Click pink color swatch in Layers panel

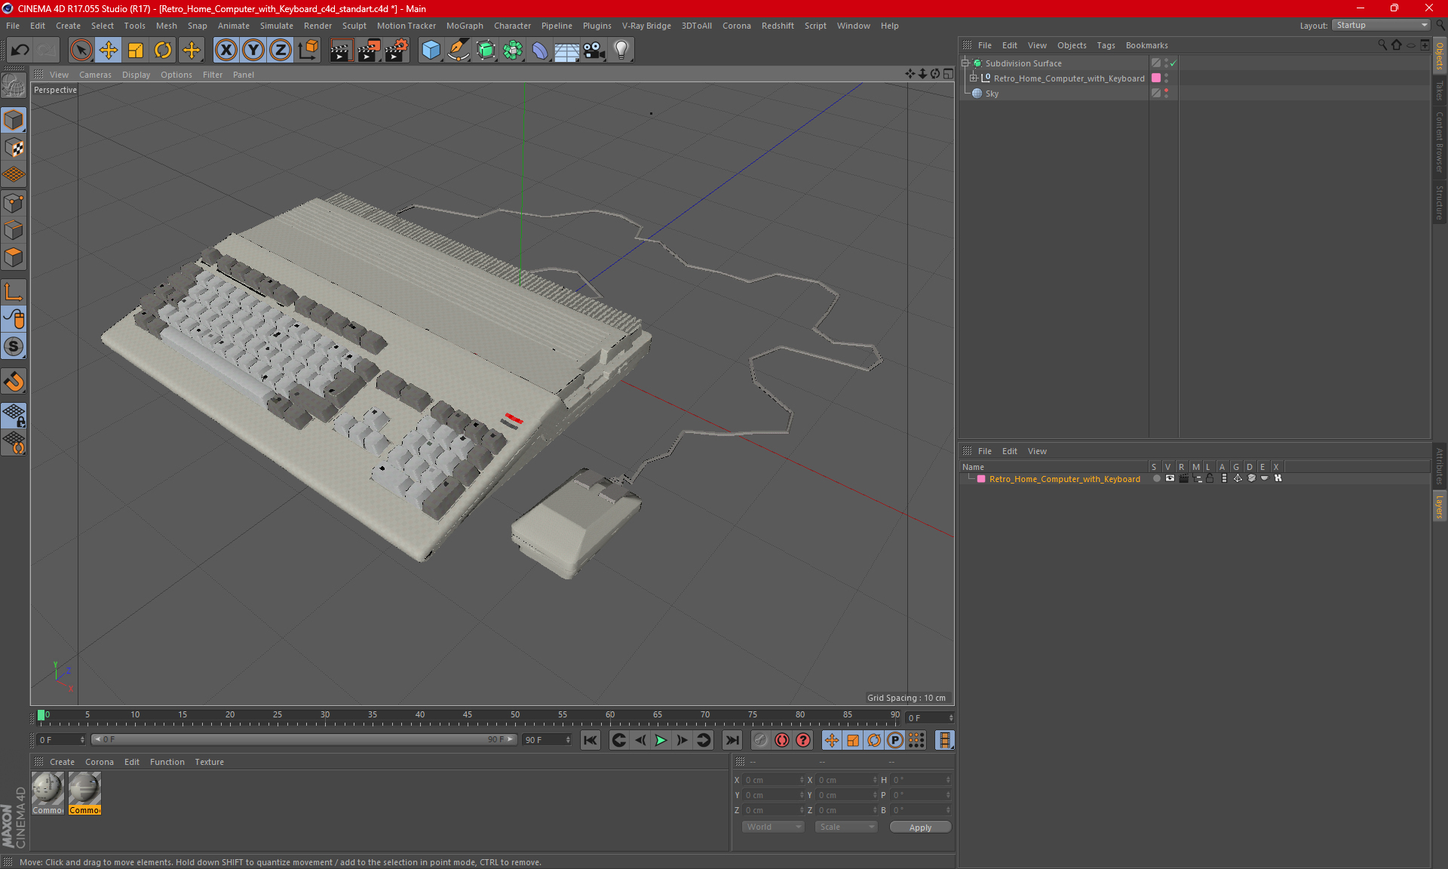click(981, 479)
